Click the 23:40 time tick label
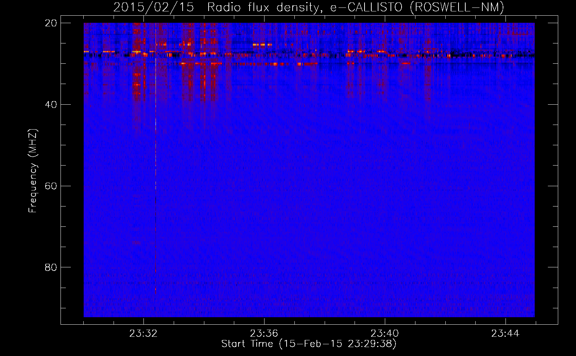576x356 pixels. pos(385,334)
